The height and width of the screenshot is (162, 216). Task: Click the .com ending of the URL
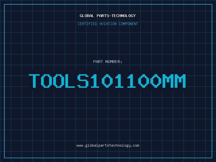point(135,146)
